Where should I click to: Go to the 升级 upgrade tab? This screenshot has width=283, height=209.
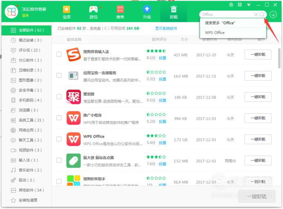click(x=147, y=12)
